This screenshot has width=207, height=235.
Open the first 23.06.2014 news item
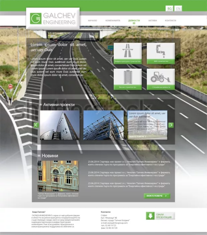tap(129, 163)
